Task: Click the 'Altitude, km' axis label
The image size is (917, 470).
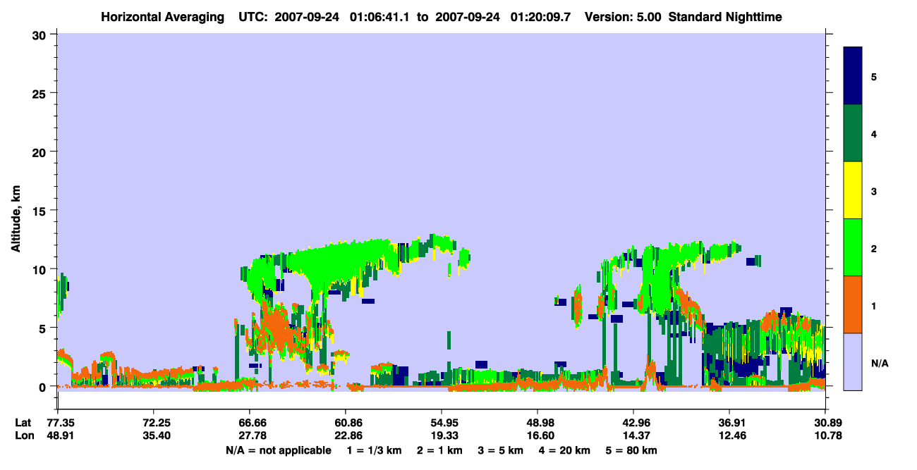Action: pyautogui.click(x=16, y=218)
